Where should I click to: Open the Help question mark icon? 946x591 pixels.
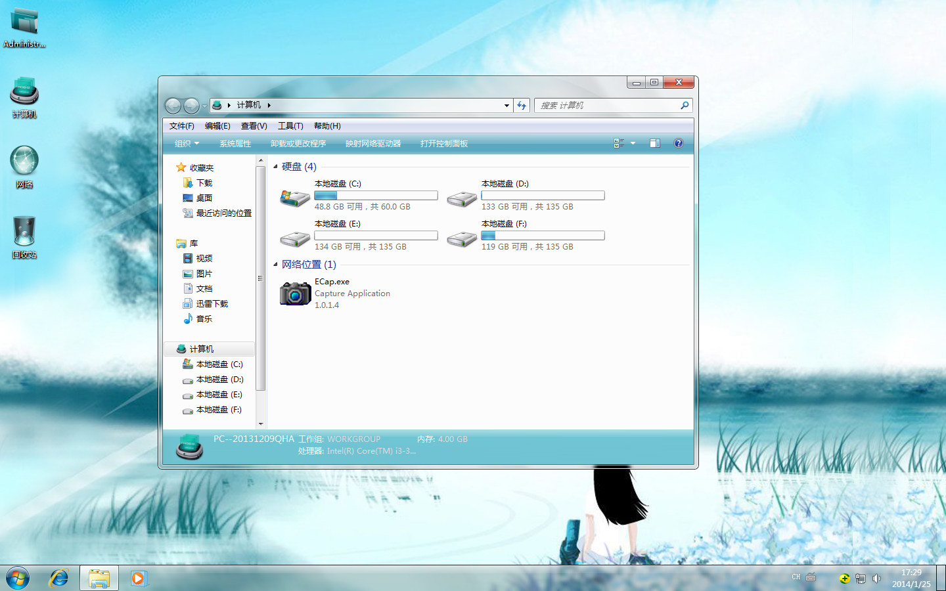coord(679,143)
